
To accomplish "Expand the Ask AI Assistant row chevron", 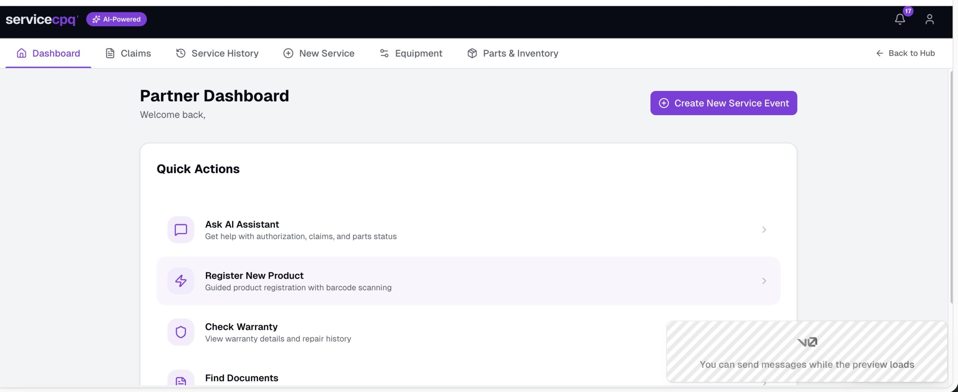I will point(764,229).
